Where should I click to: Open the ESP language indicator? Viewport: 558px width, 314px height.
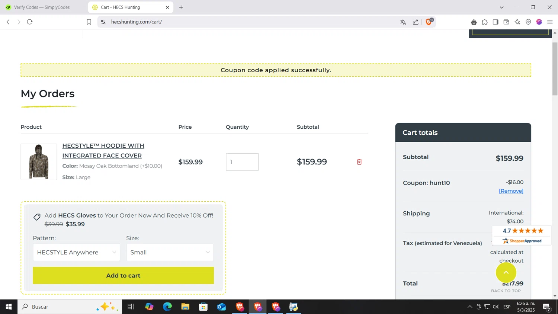[x=507, y=307]
